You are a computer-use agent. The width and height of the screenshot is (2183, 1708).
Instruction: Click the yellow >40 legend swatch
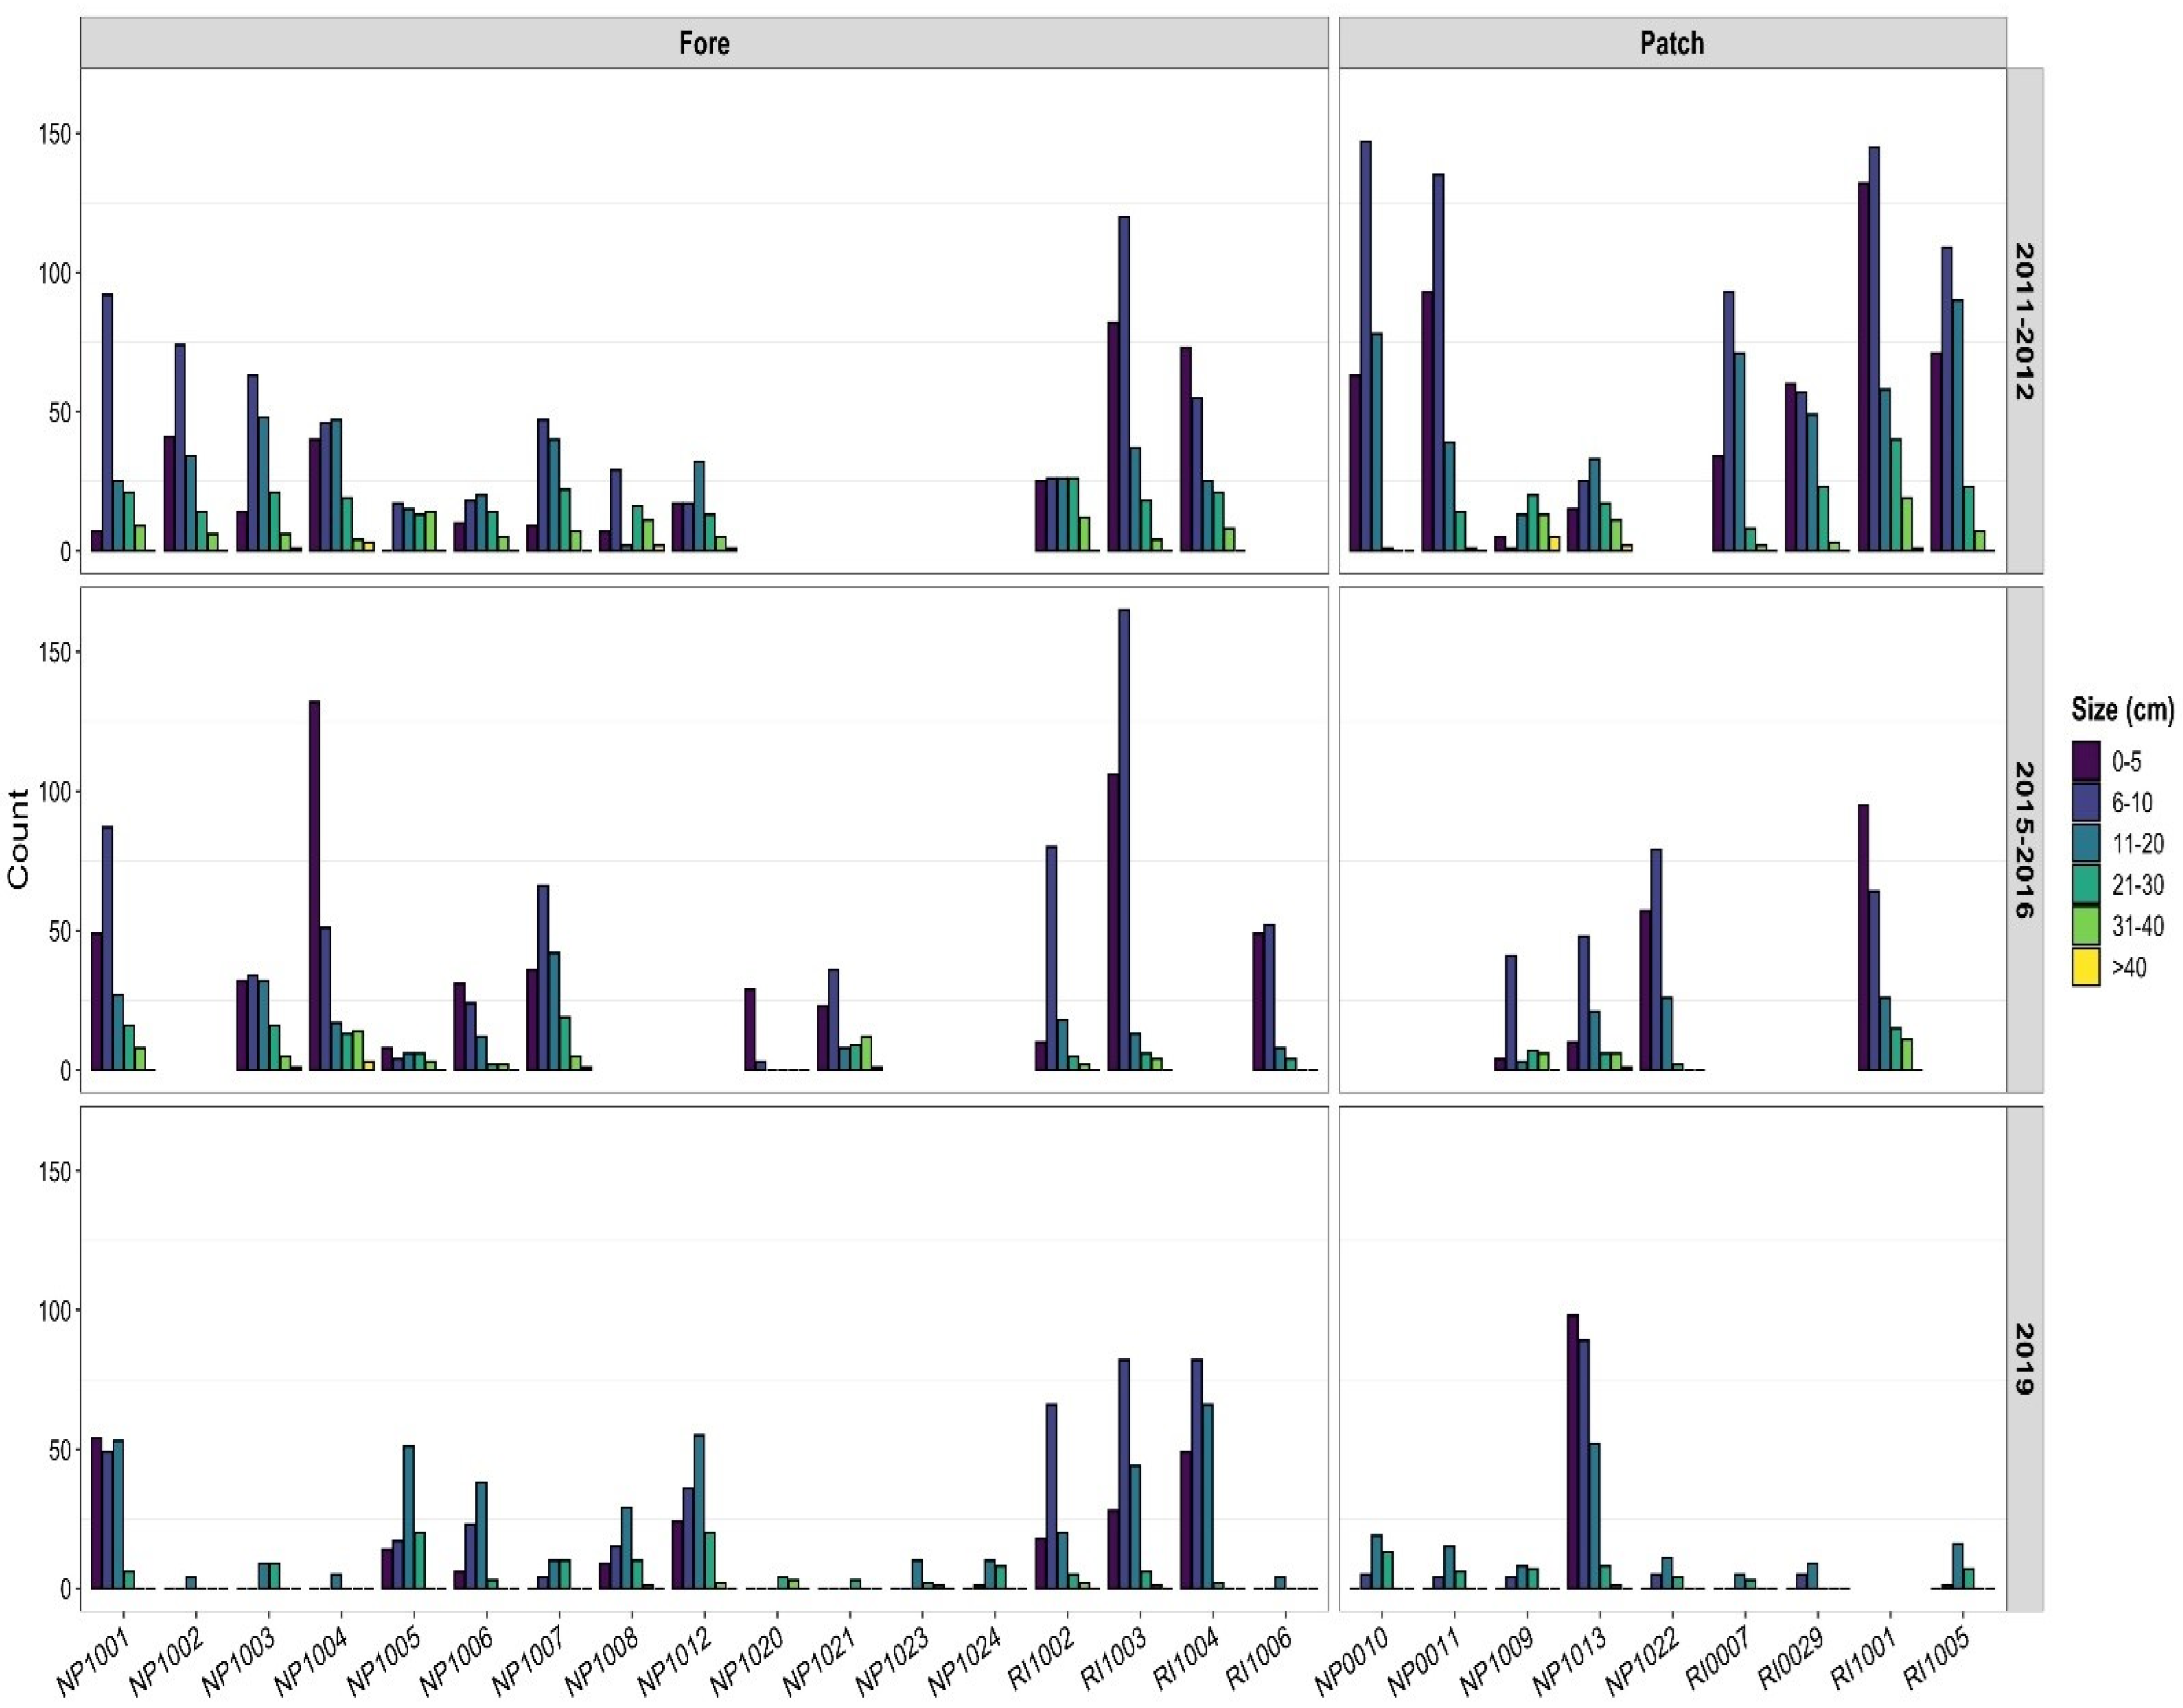(2086, 967)
